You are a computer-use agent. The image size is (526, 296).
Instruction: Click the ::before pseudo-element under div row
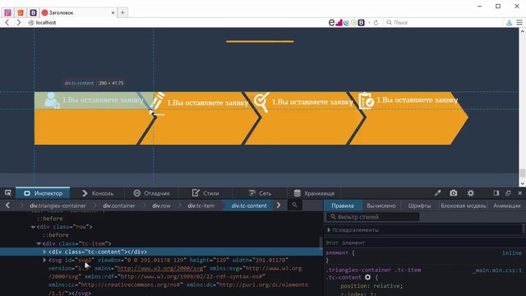(x=56, y=235)
